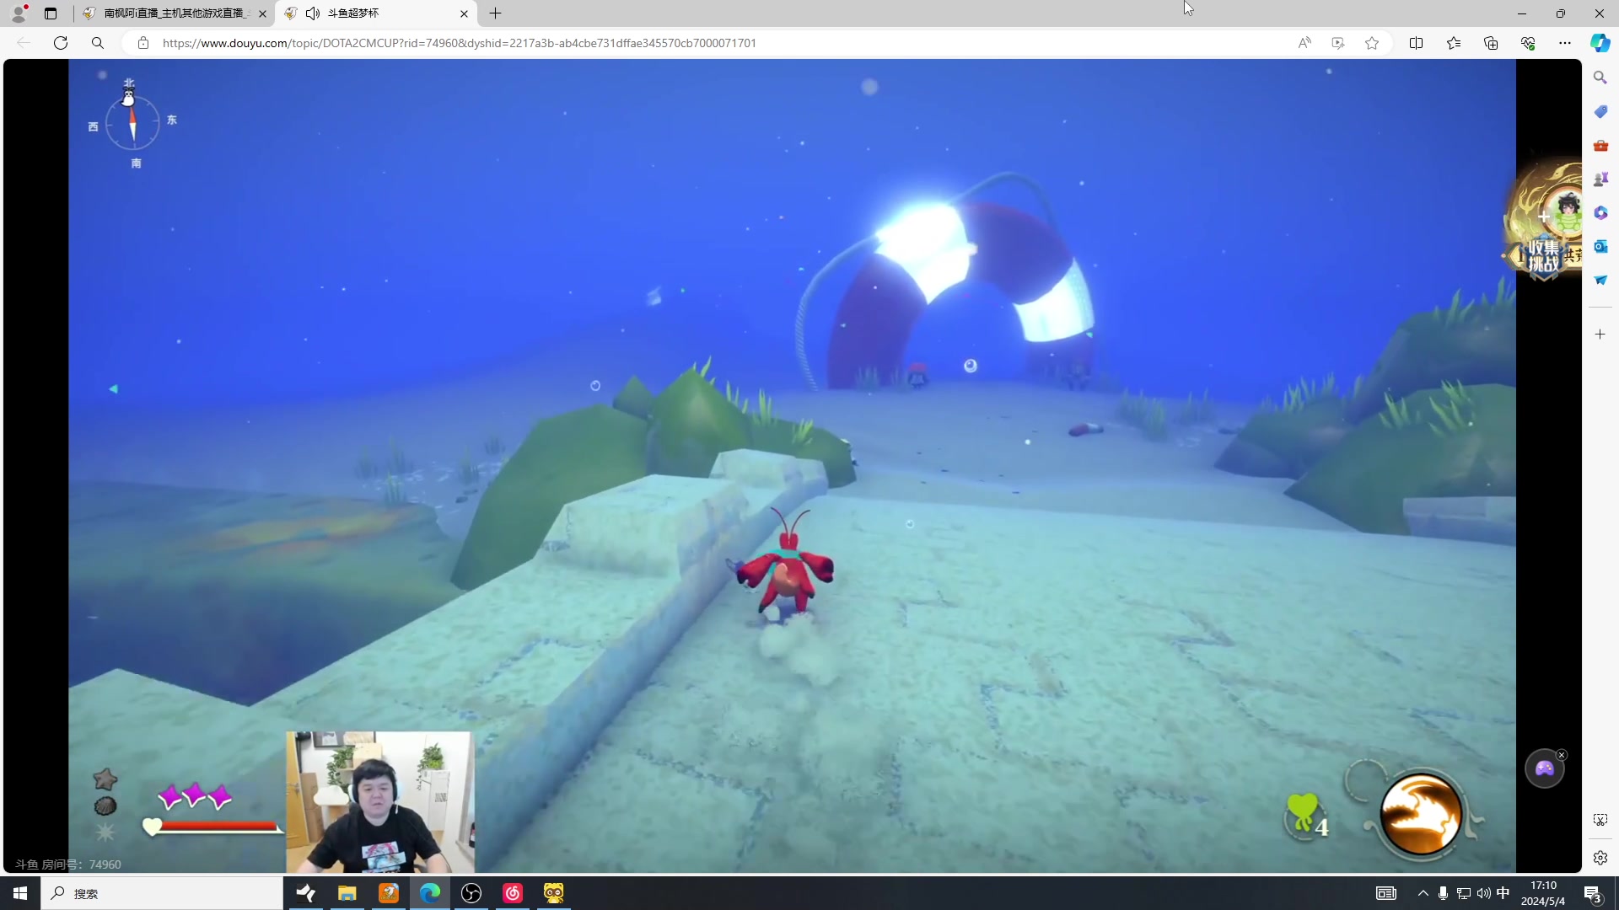Click the floating game controller button
1619x910 pixels.
[1544, 768]
